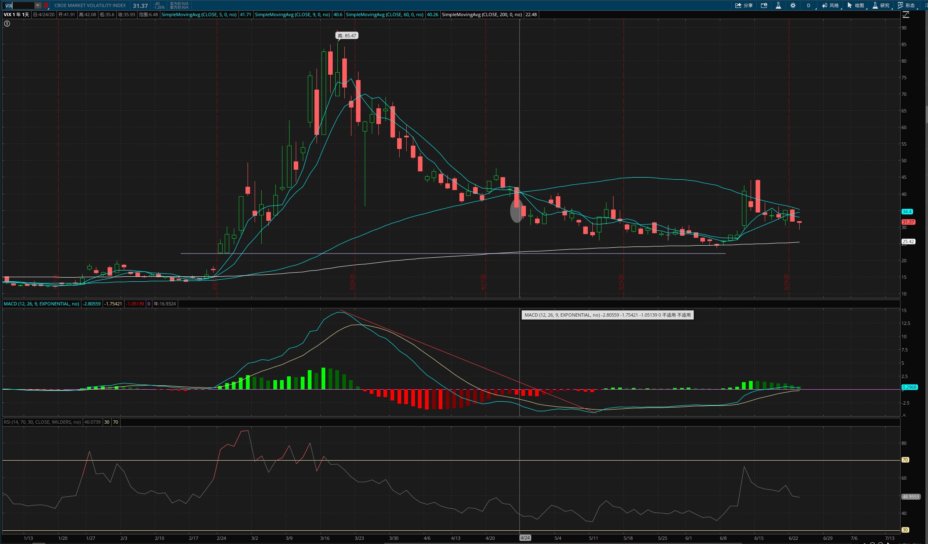The image size is (928, 544).
Task: Open the Research (研究) menu
Action: click(x=881, y=5)
